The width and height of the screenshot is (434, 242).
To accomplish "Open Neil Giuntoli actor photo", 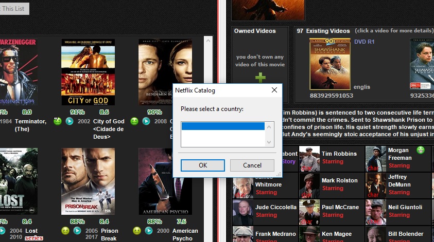I will pos(376,212).
